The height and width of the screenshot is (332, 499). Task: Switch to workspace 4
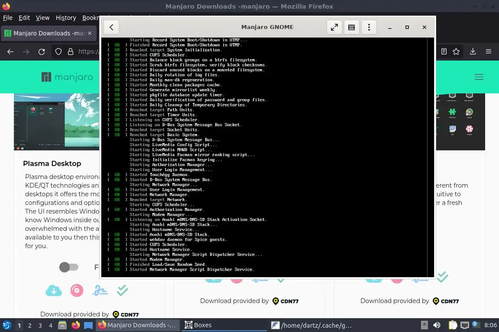click(51, 326)
